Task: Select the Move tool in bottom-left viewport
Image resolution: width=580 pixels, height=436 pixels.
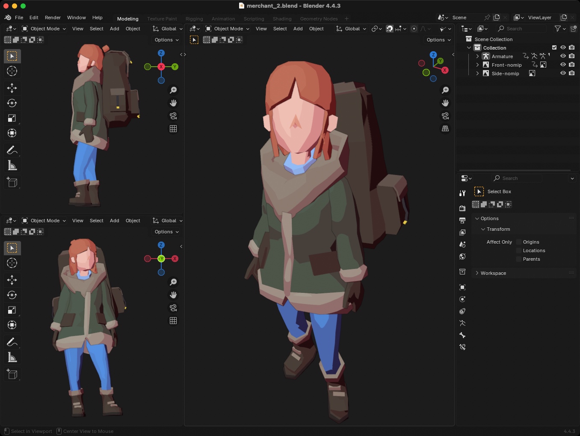Action: pyautogui.click(x=12, y=280)
